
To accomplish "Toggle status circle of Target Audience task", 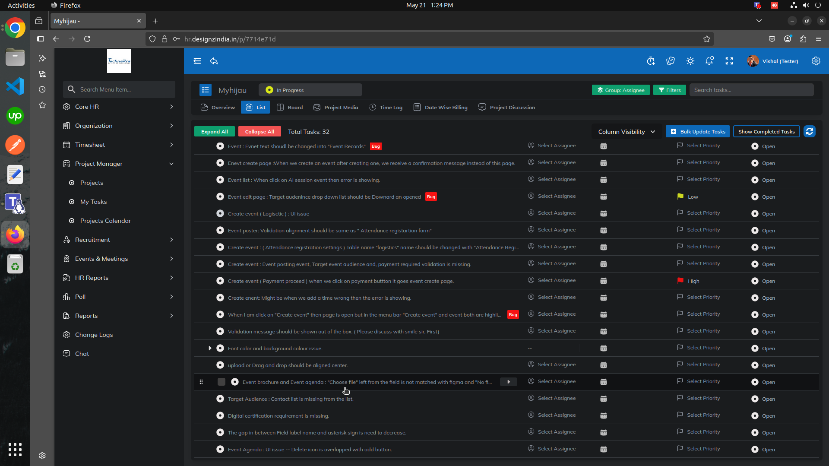I will pos(220,399).
